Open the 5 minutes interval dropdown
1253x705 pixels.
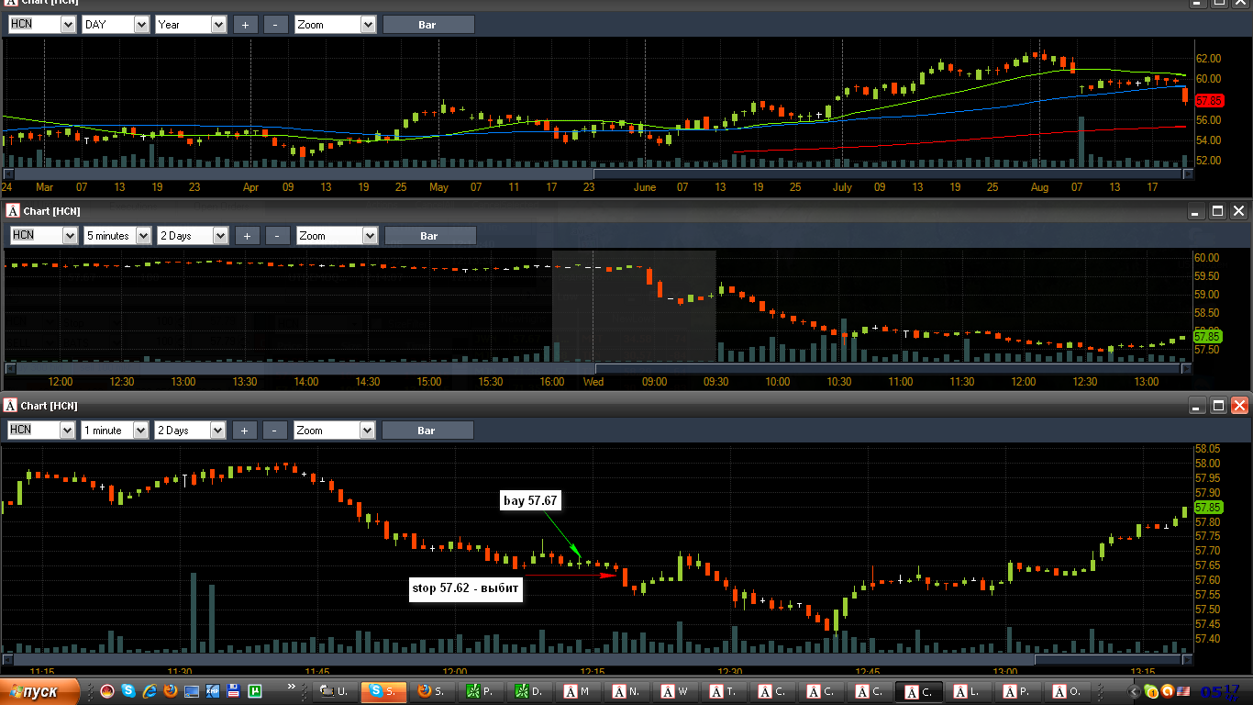coord(117,236)
